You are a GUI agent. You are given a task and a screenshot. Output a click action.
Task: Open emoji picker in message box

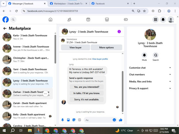tap(114, 120)
